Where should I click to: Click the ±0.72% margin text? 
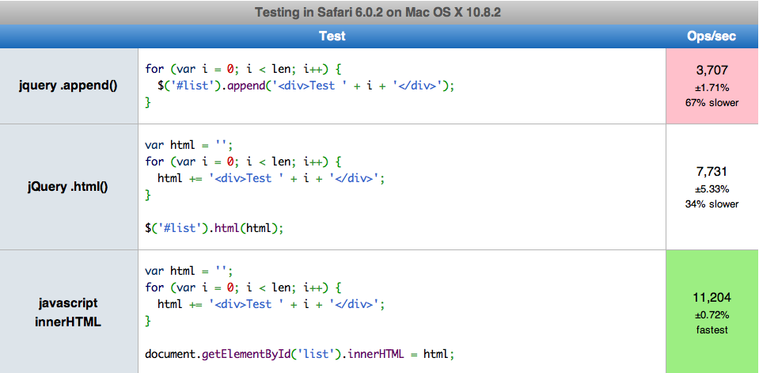pyautogui.click(x=712, y=315)
